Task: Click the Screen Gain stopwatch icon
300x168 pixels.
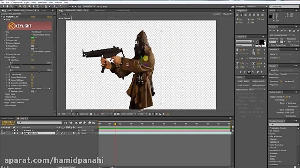Action: (x=7, y=41)
